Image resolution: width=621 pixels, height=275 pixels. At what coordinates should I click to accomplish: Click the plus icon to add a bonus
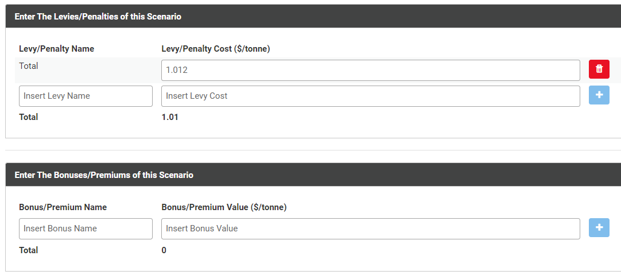(599, 228)
